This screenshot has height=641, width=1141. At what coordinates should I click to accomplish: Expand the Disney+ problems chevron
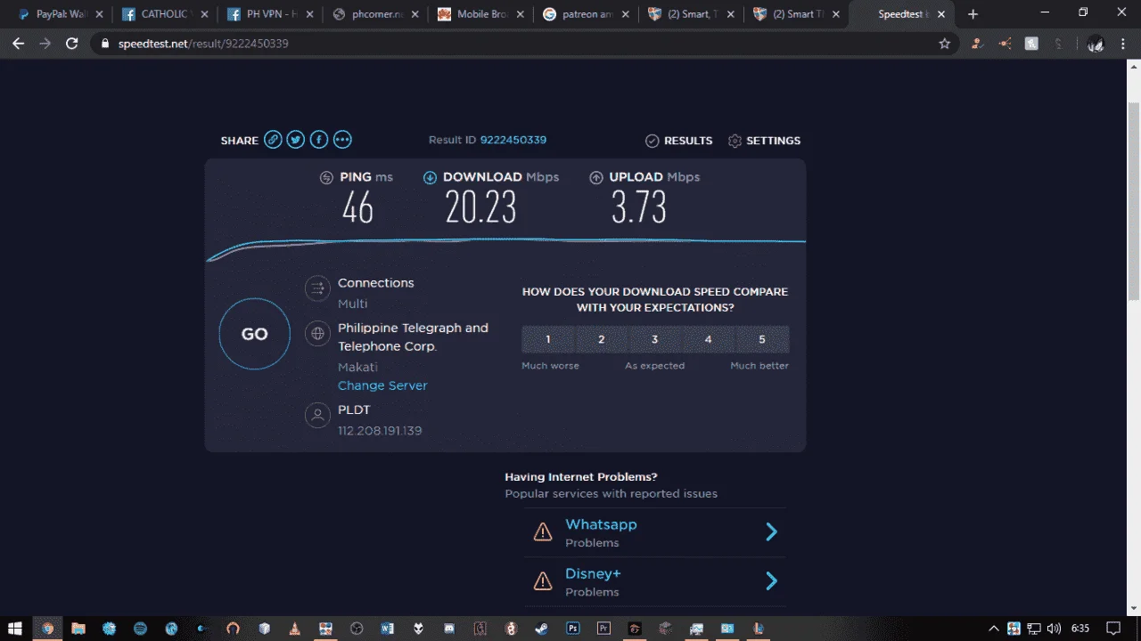[x=772, y=581]
